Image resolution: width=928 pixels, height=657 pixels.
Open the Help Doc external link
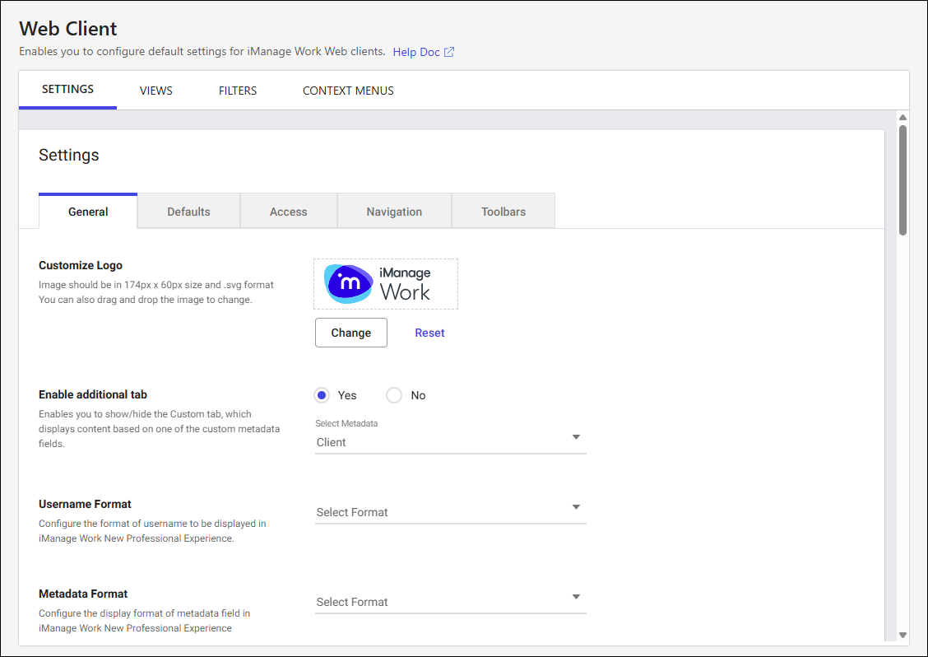click(423, 52)
